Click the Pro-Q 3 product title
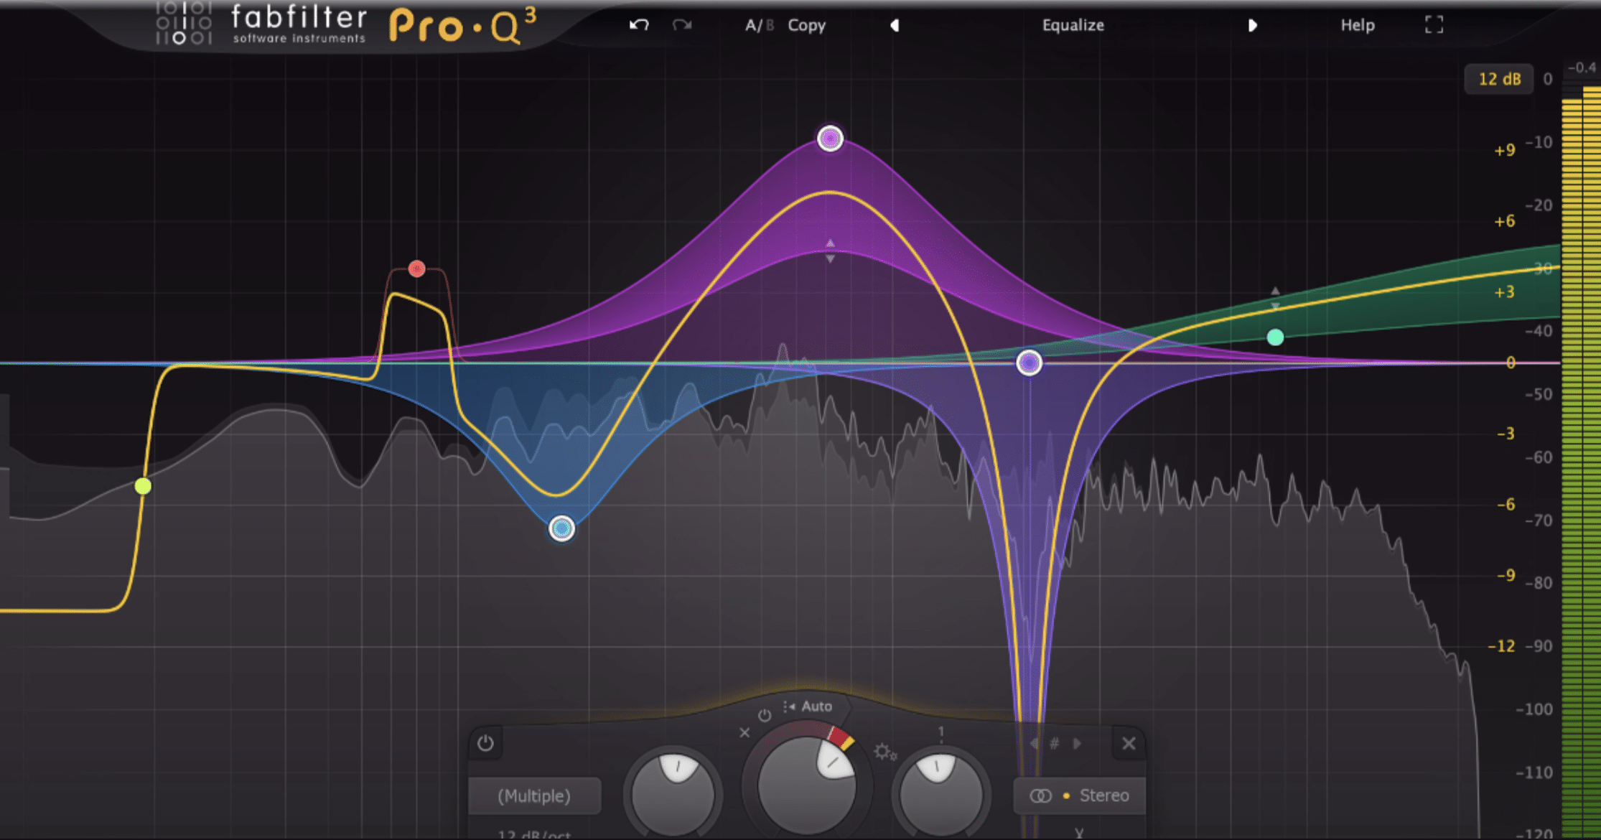Screen dimensions: 1601x840 (462, 27)
